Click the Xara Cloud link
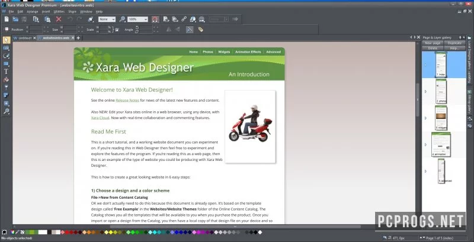The width and height of the screenshot is (474, 242). (x=100, y=118)
